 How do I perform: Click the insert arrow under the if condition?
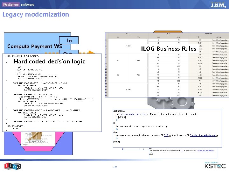116,129
